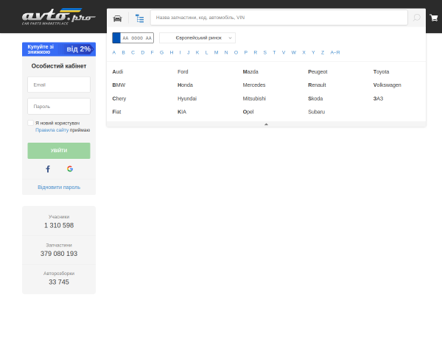Open the parts catalog tree icon
Image resolution: width=442 pixels, height=353 pixels.
coord(139,18)
